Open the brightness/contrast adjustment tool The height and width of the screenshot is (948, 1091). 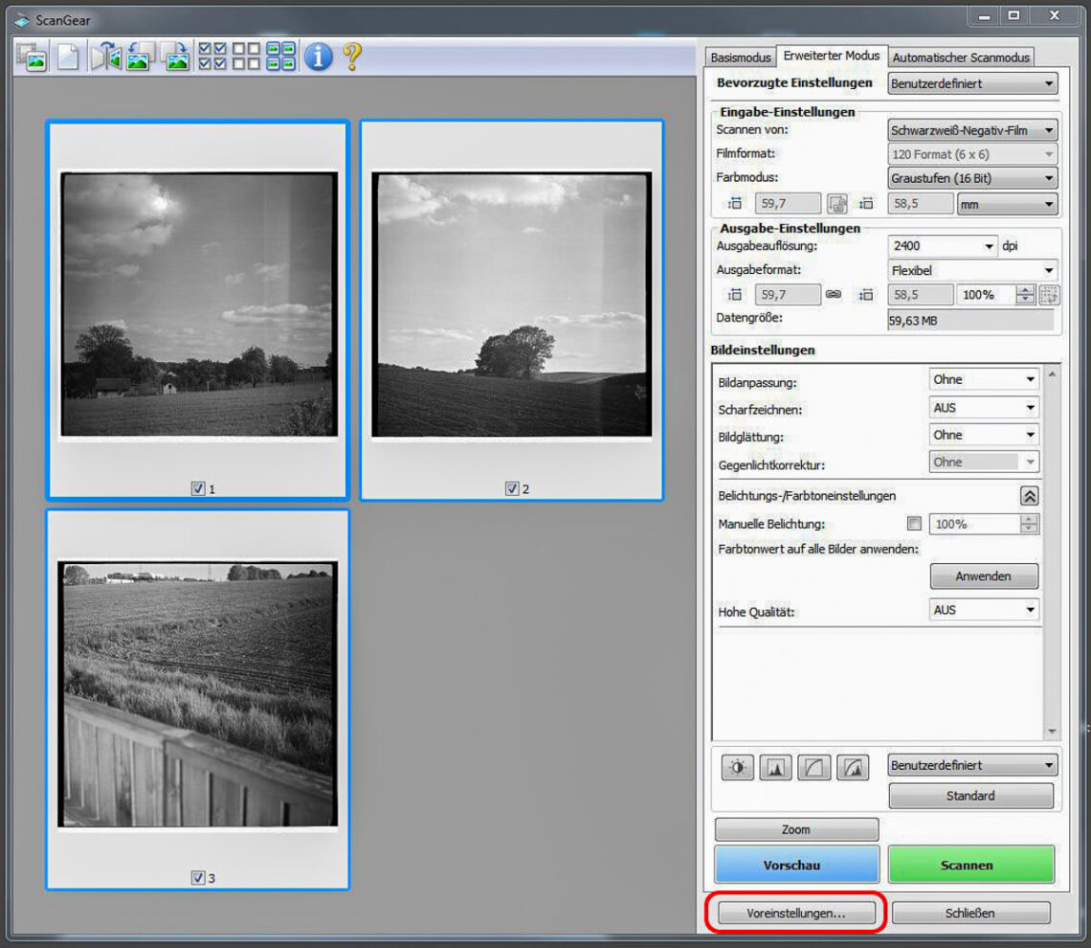point(737,767)
